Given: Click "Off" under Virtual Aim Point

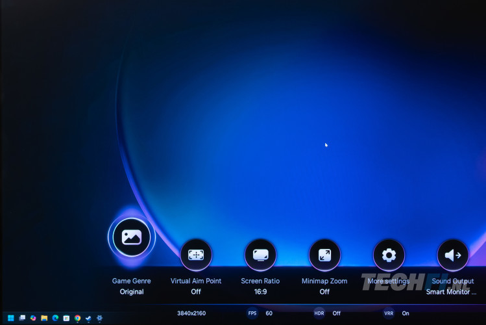Looking at the screenshot, I should [x=196, y=292].
